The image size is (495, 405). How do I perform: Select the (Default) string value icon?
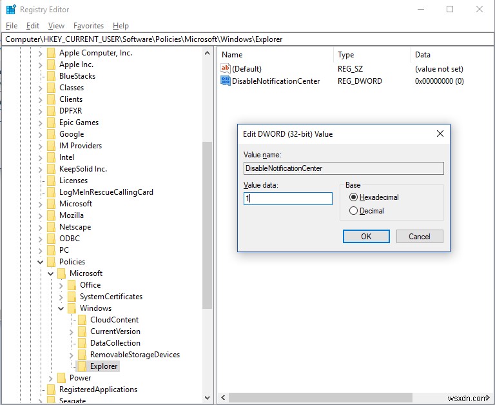(226, 68)
